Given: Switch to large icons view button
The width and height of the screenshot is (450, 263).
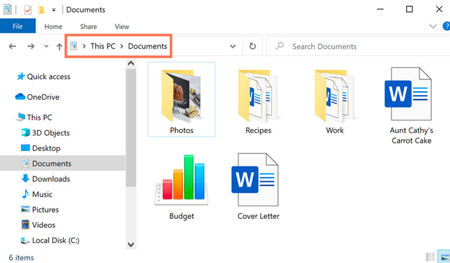Looking at the screenshot, I should click(444, 257).
